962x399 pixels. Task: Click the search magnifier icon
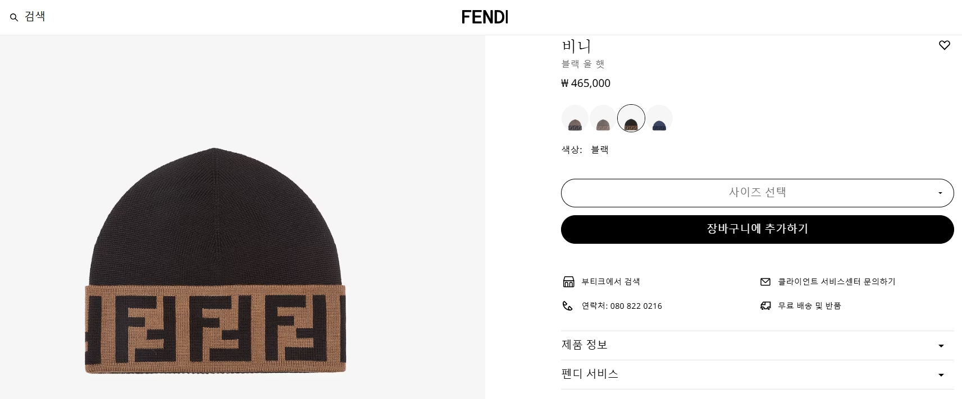point(14,17)
